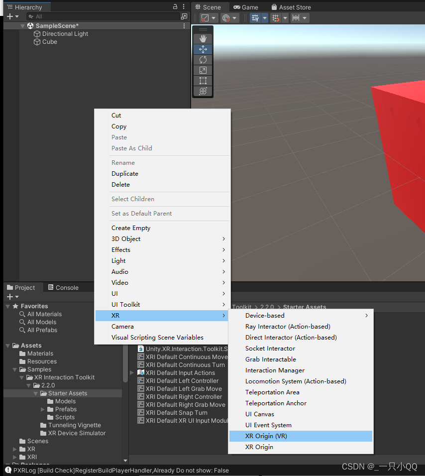
Task: Choose Teleportation Area from XR submenu
Action: (301, 392)
